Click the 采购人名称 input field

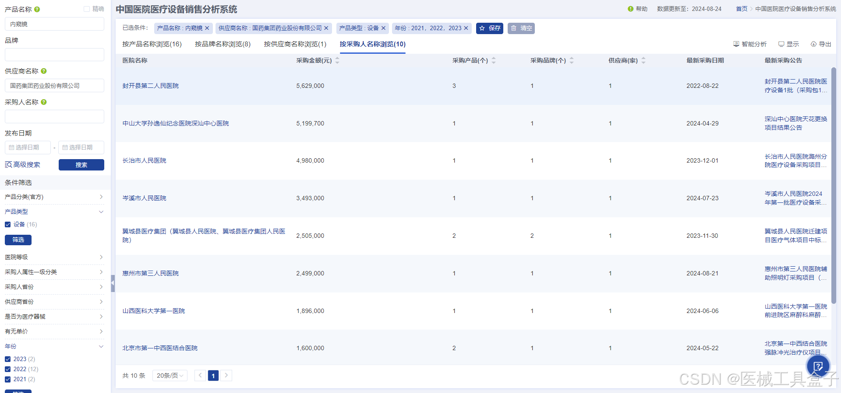[54, 116]
